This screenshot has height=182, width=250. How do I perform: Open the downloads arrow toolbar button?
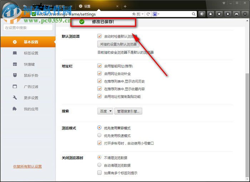click(x=228, y=14)
